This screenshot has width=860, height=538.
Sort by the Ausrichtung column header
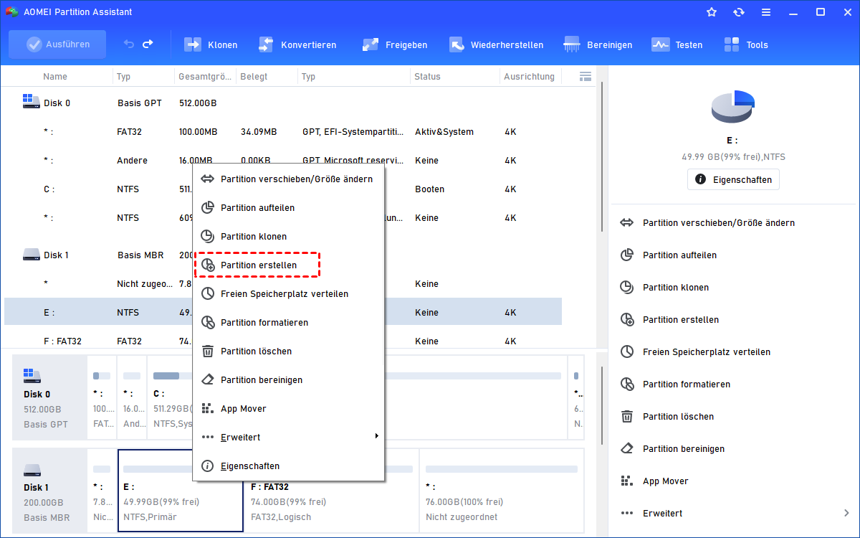tap(529, 76)
